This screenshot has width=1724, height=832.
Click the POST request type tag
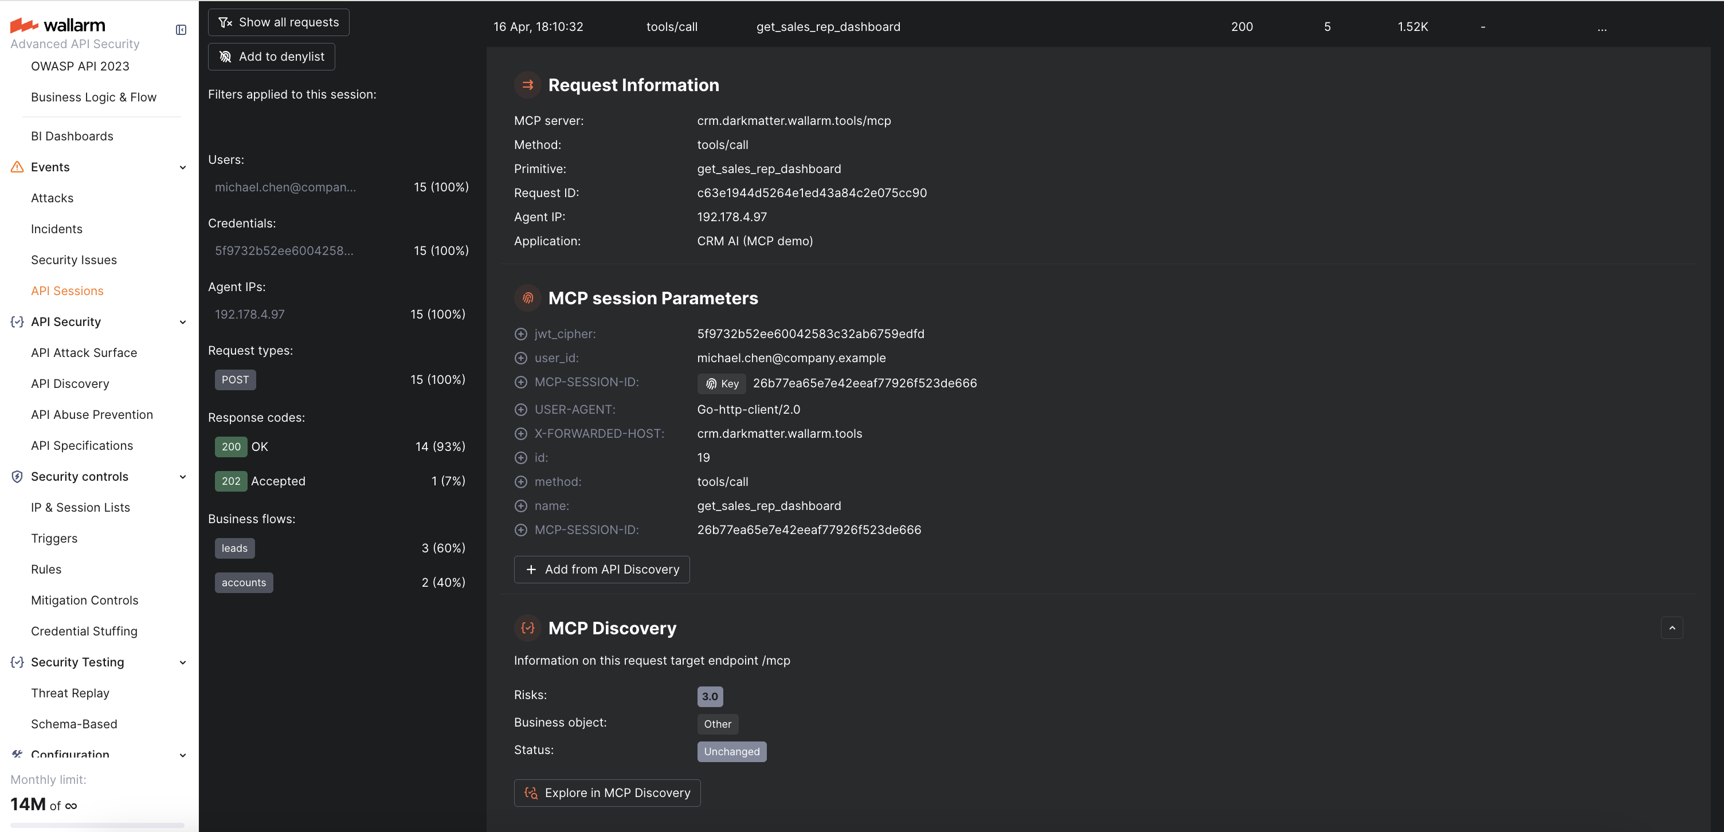[235, 379]
